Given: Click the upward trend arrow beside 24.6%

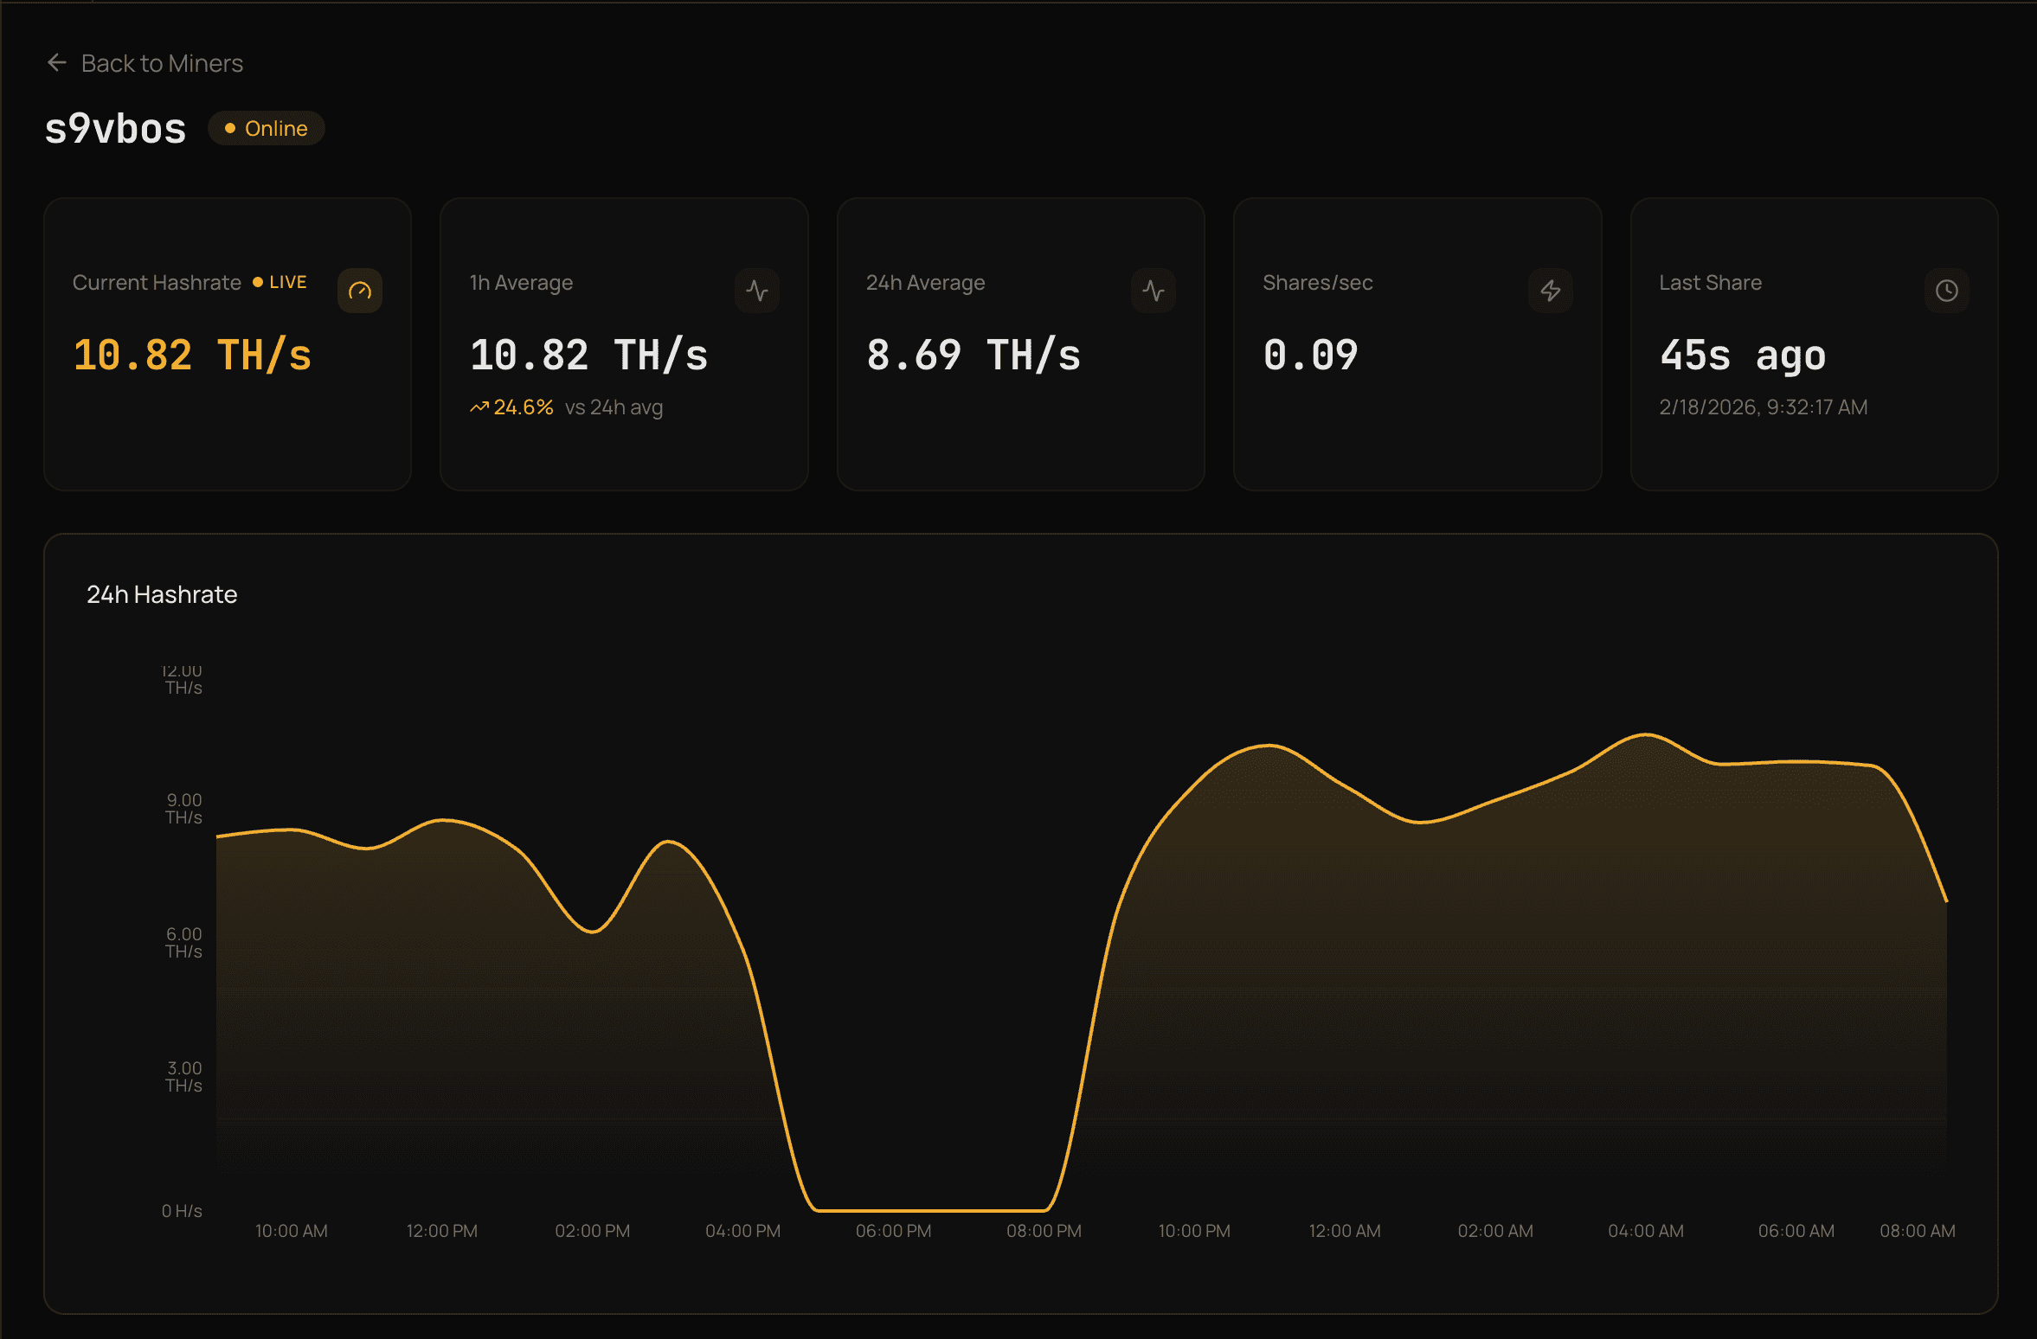Looking at the screenshot, I should click(x=479, y=406).
